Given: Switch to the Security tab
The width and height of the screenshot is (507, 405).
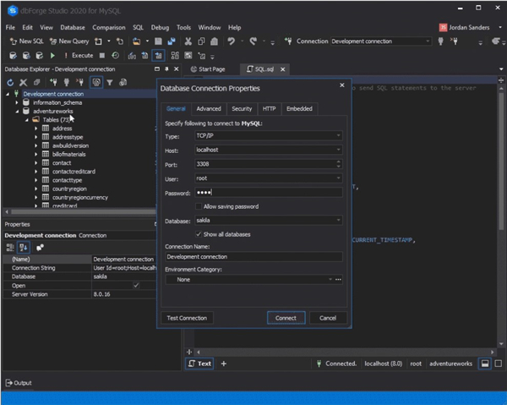Looking at the screenshot, I should coord(242,108).
